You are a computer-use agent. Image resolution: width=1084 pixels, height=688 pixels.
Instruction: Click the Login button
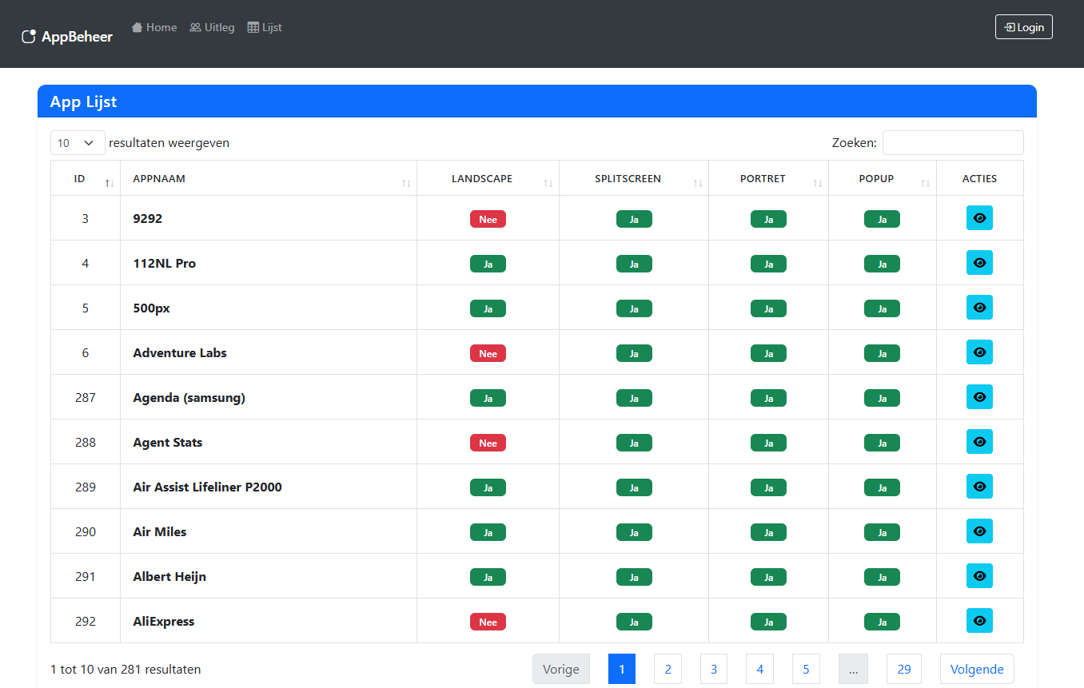(x=1023, y=27)
